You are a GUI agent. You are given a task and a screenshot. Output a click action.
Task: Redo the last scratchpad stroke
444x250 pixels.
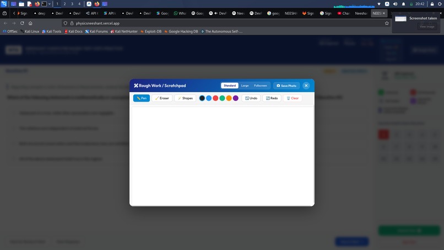[272, 98]
